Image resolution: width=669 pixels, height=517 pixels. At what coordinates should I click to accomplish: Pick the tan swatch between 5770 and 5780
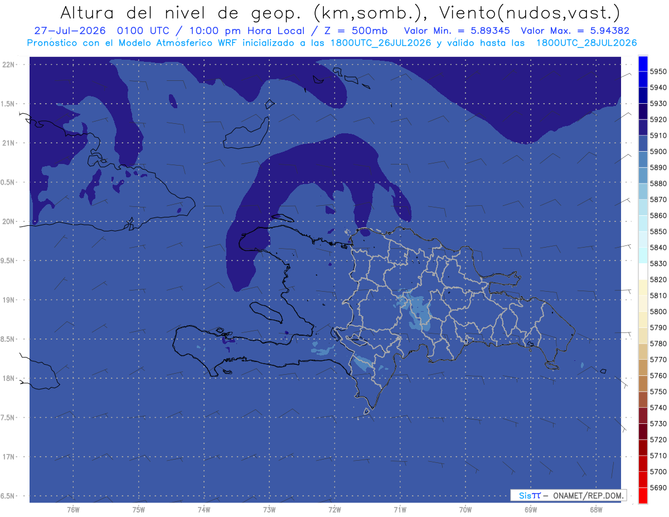(642, 351)
